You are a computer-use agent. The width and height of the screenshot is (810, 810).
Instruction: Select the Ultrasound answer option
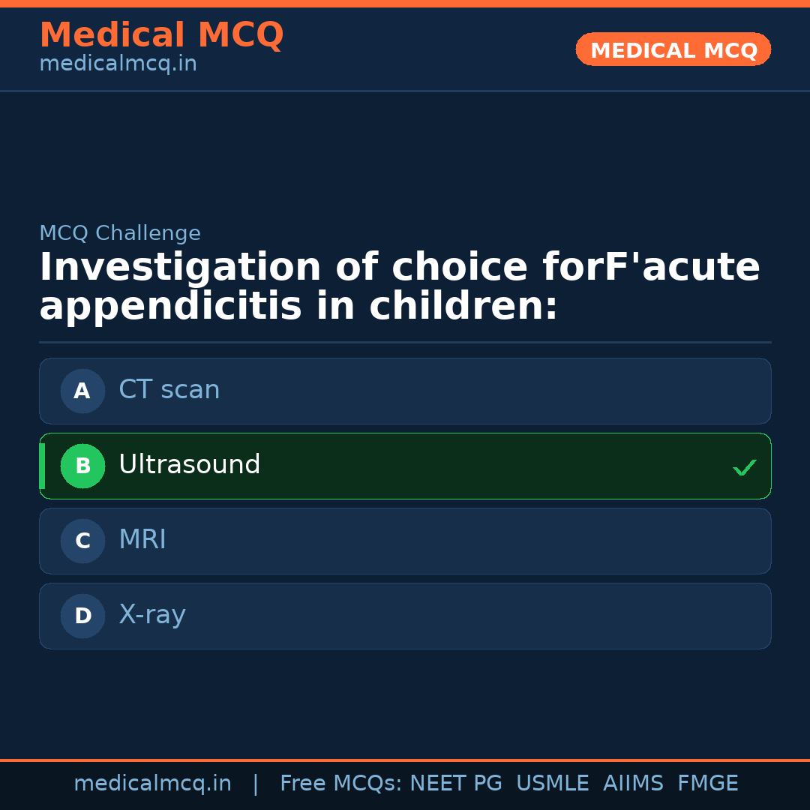click(x=405, y=466)
